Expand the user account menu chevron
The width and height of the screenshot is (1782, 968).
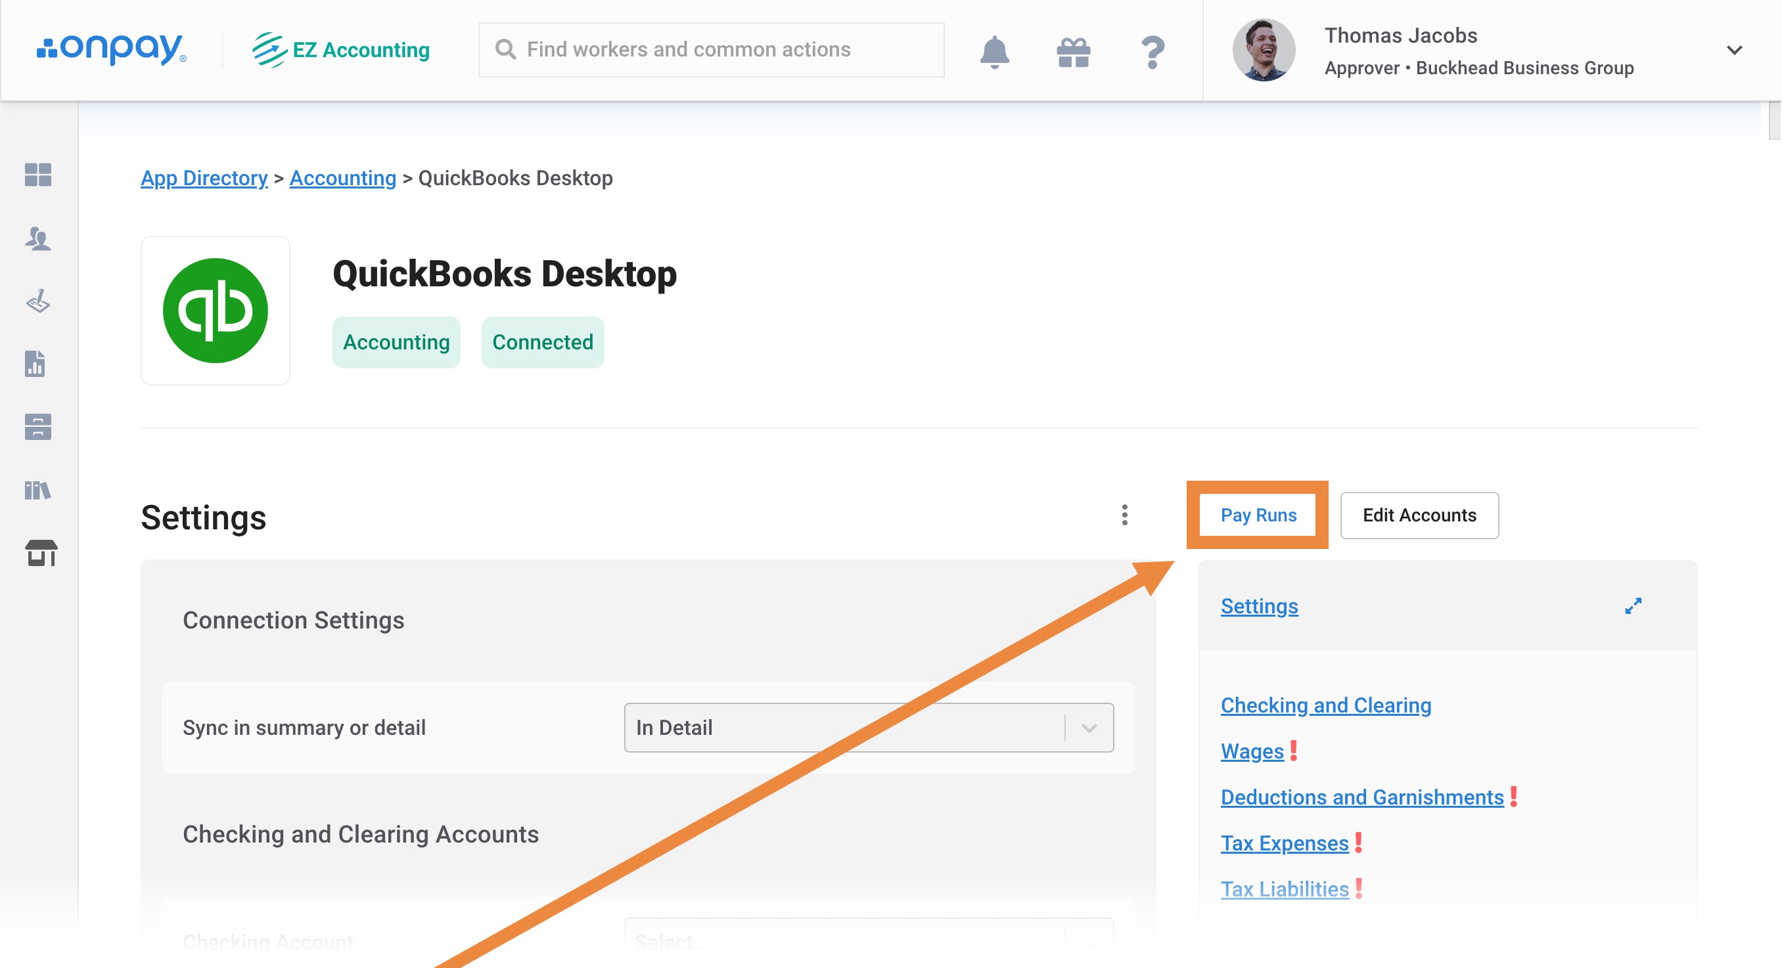click(1733, 50)
